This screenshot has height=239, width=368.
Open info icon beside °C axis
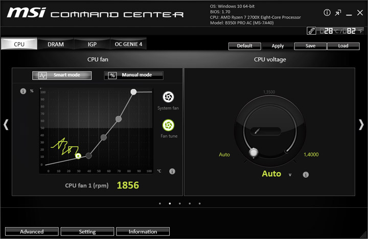click(172, 171)
